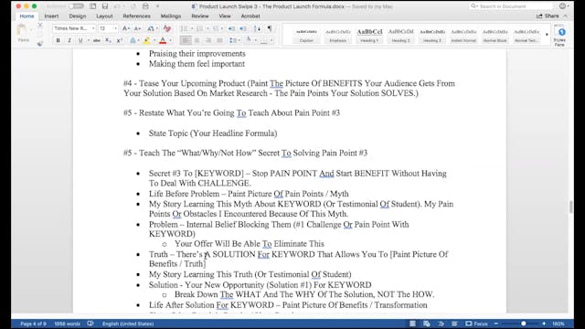The width and height of the screenshot is (585, 329).
Task: Open the View tab
Action: point(225,16)
